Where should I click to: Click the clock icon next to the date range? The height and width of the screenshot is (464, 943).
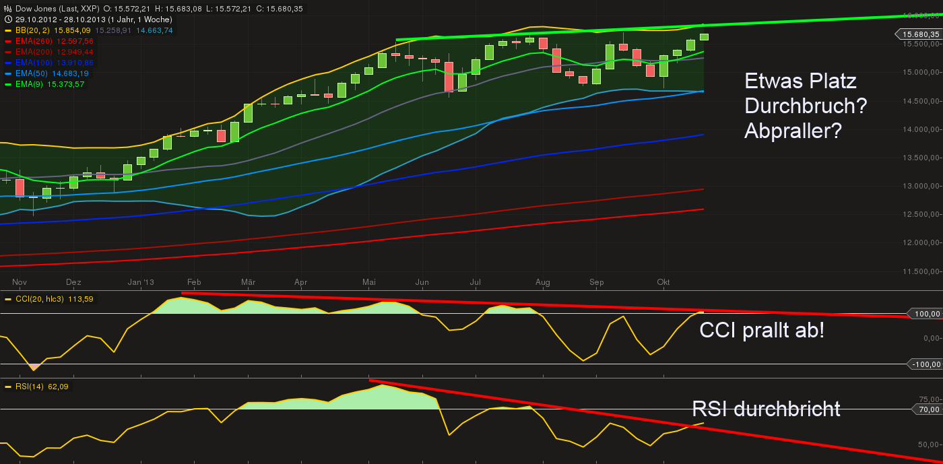click(8, 20)
